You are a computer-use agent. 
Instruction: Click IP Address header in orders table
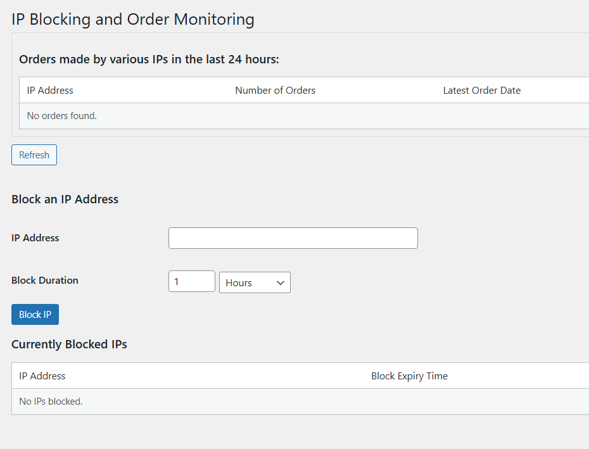(x=50, y=91)
